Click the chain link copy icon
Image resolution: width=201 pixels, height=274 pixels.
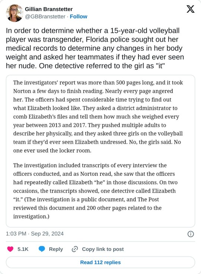[75, 249]
